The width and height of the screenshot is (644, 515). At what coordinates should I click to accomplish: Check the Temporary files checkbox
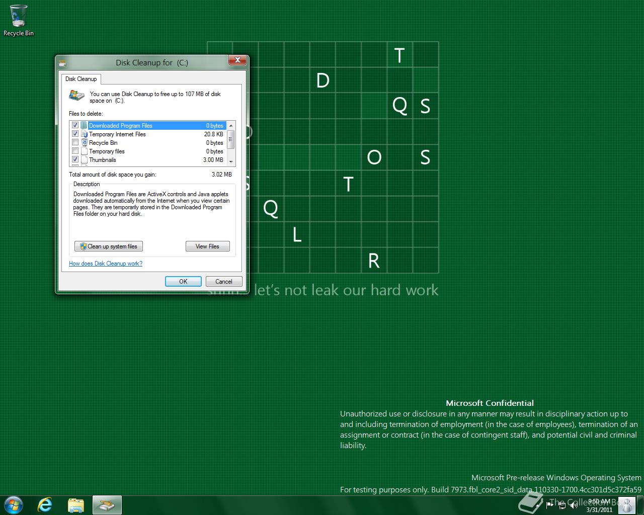coord(75,151)
